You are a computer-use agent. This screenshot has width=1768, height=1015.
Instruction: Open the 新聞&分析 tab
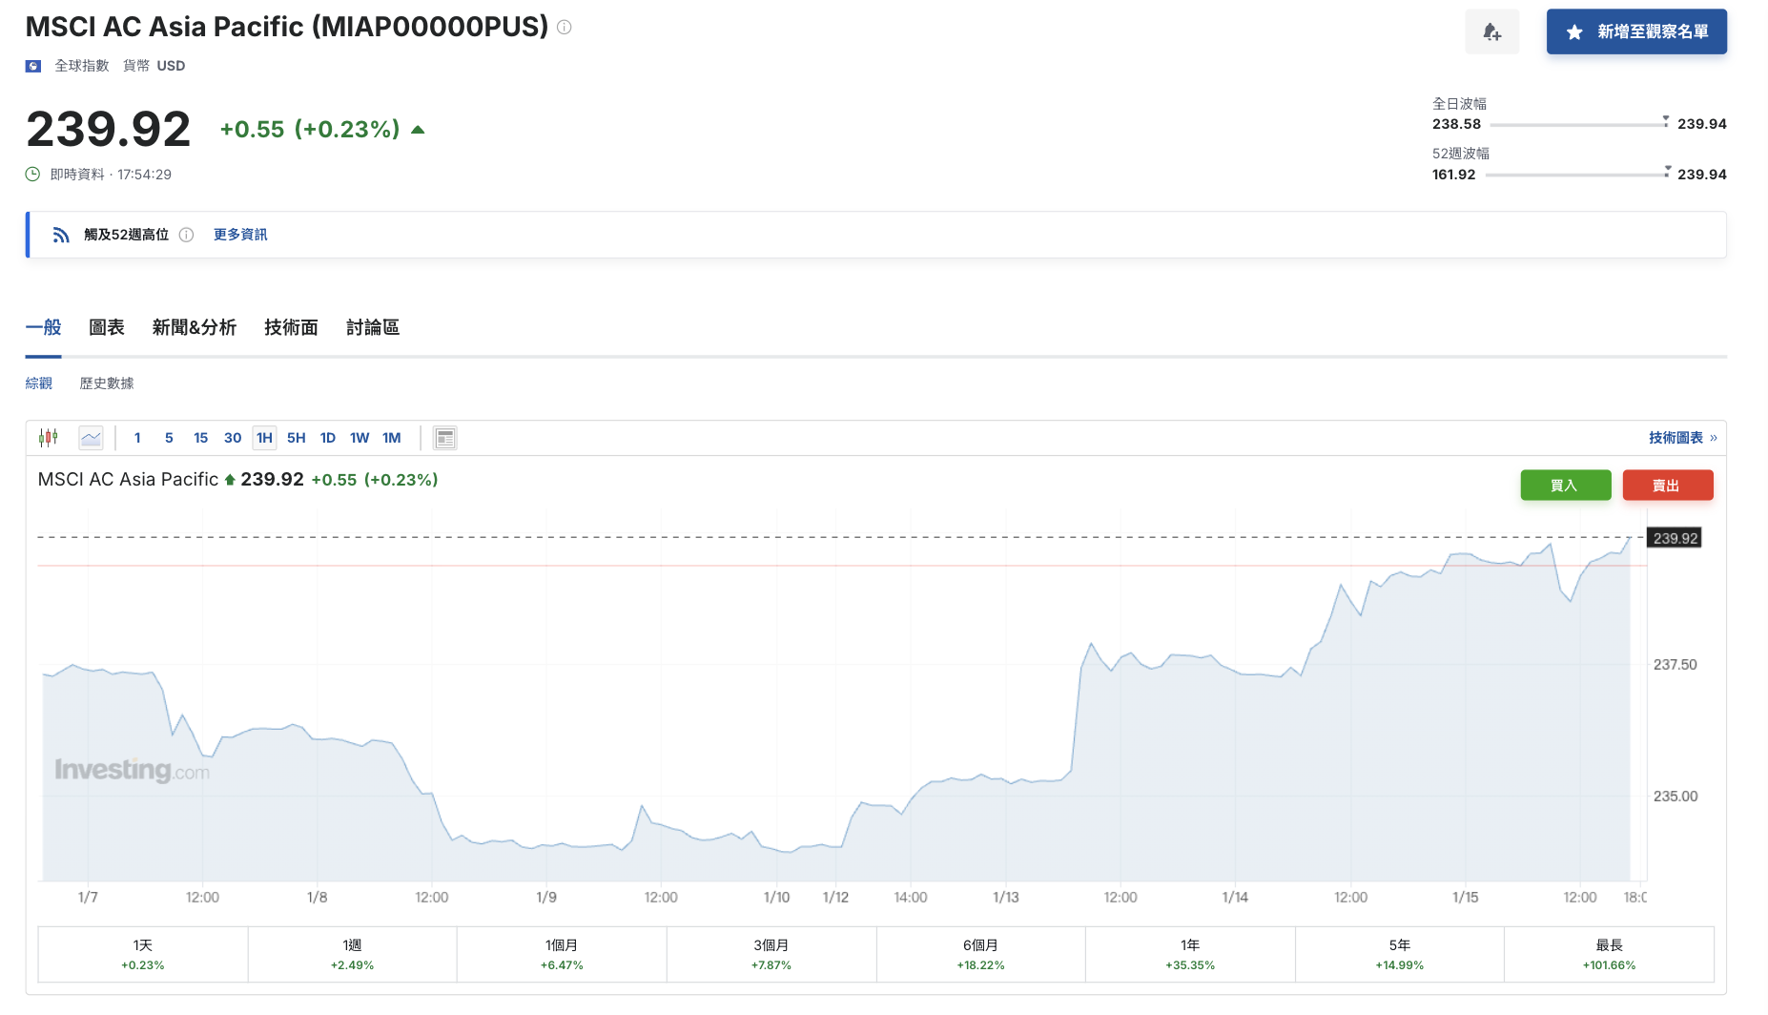(x=195, y=328)
